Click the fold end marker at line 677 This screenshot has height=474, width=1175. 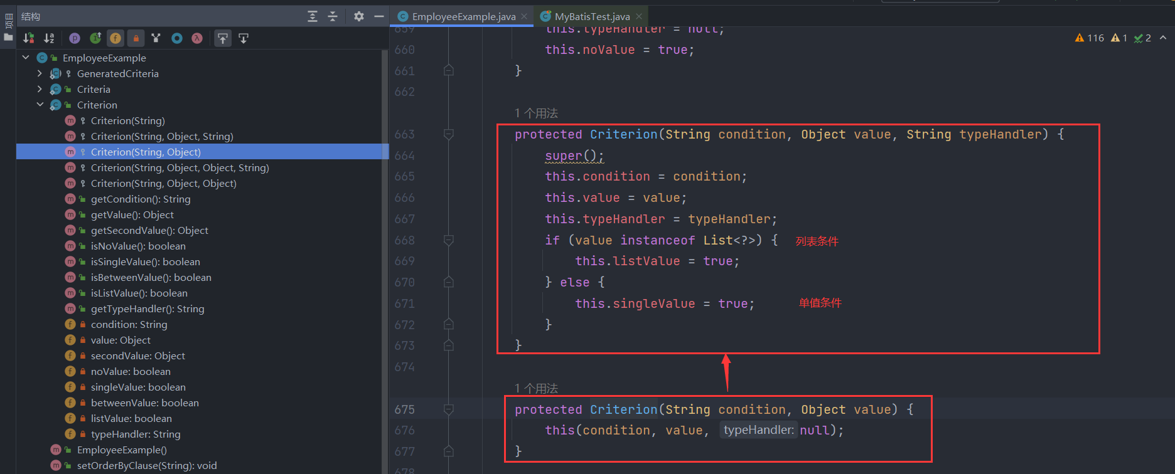click(x=449, y=451)
